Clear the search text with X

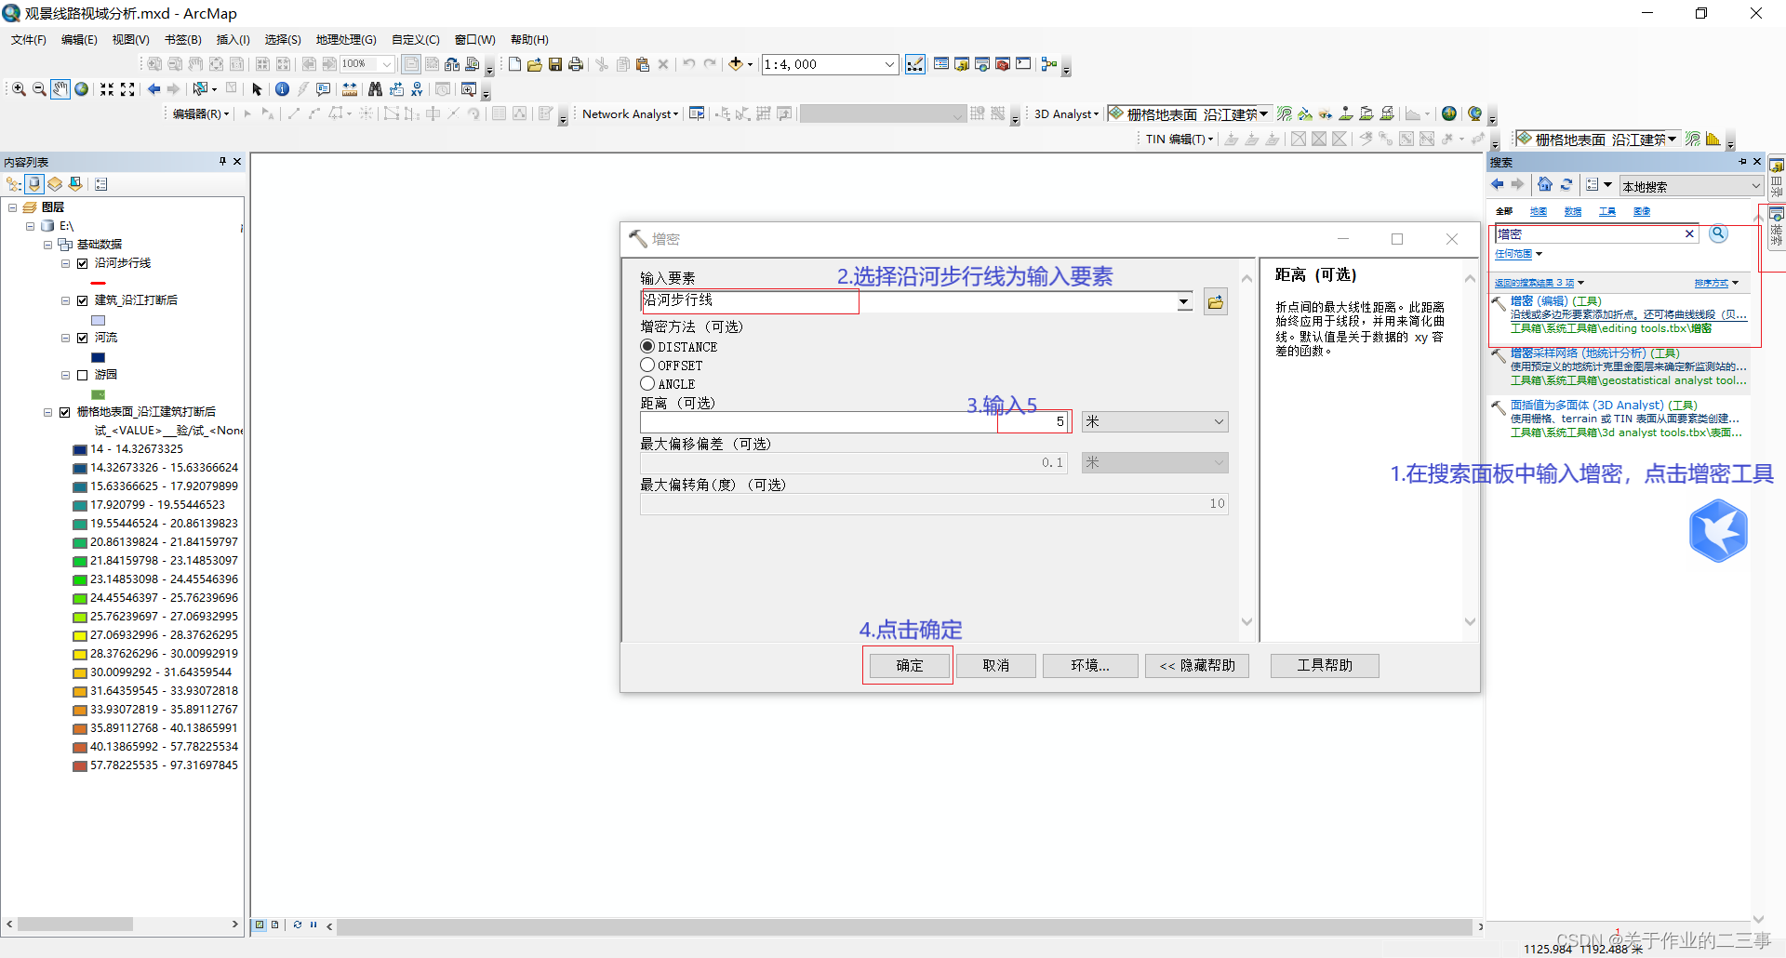point(1689,234)
